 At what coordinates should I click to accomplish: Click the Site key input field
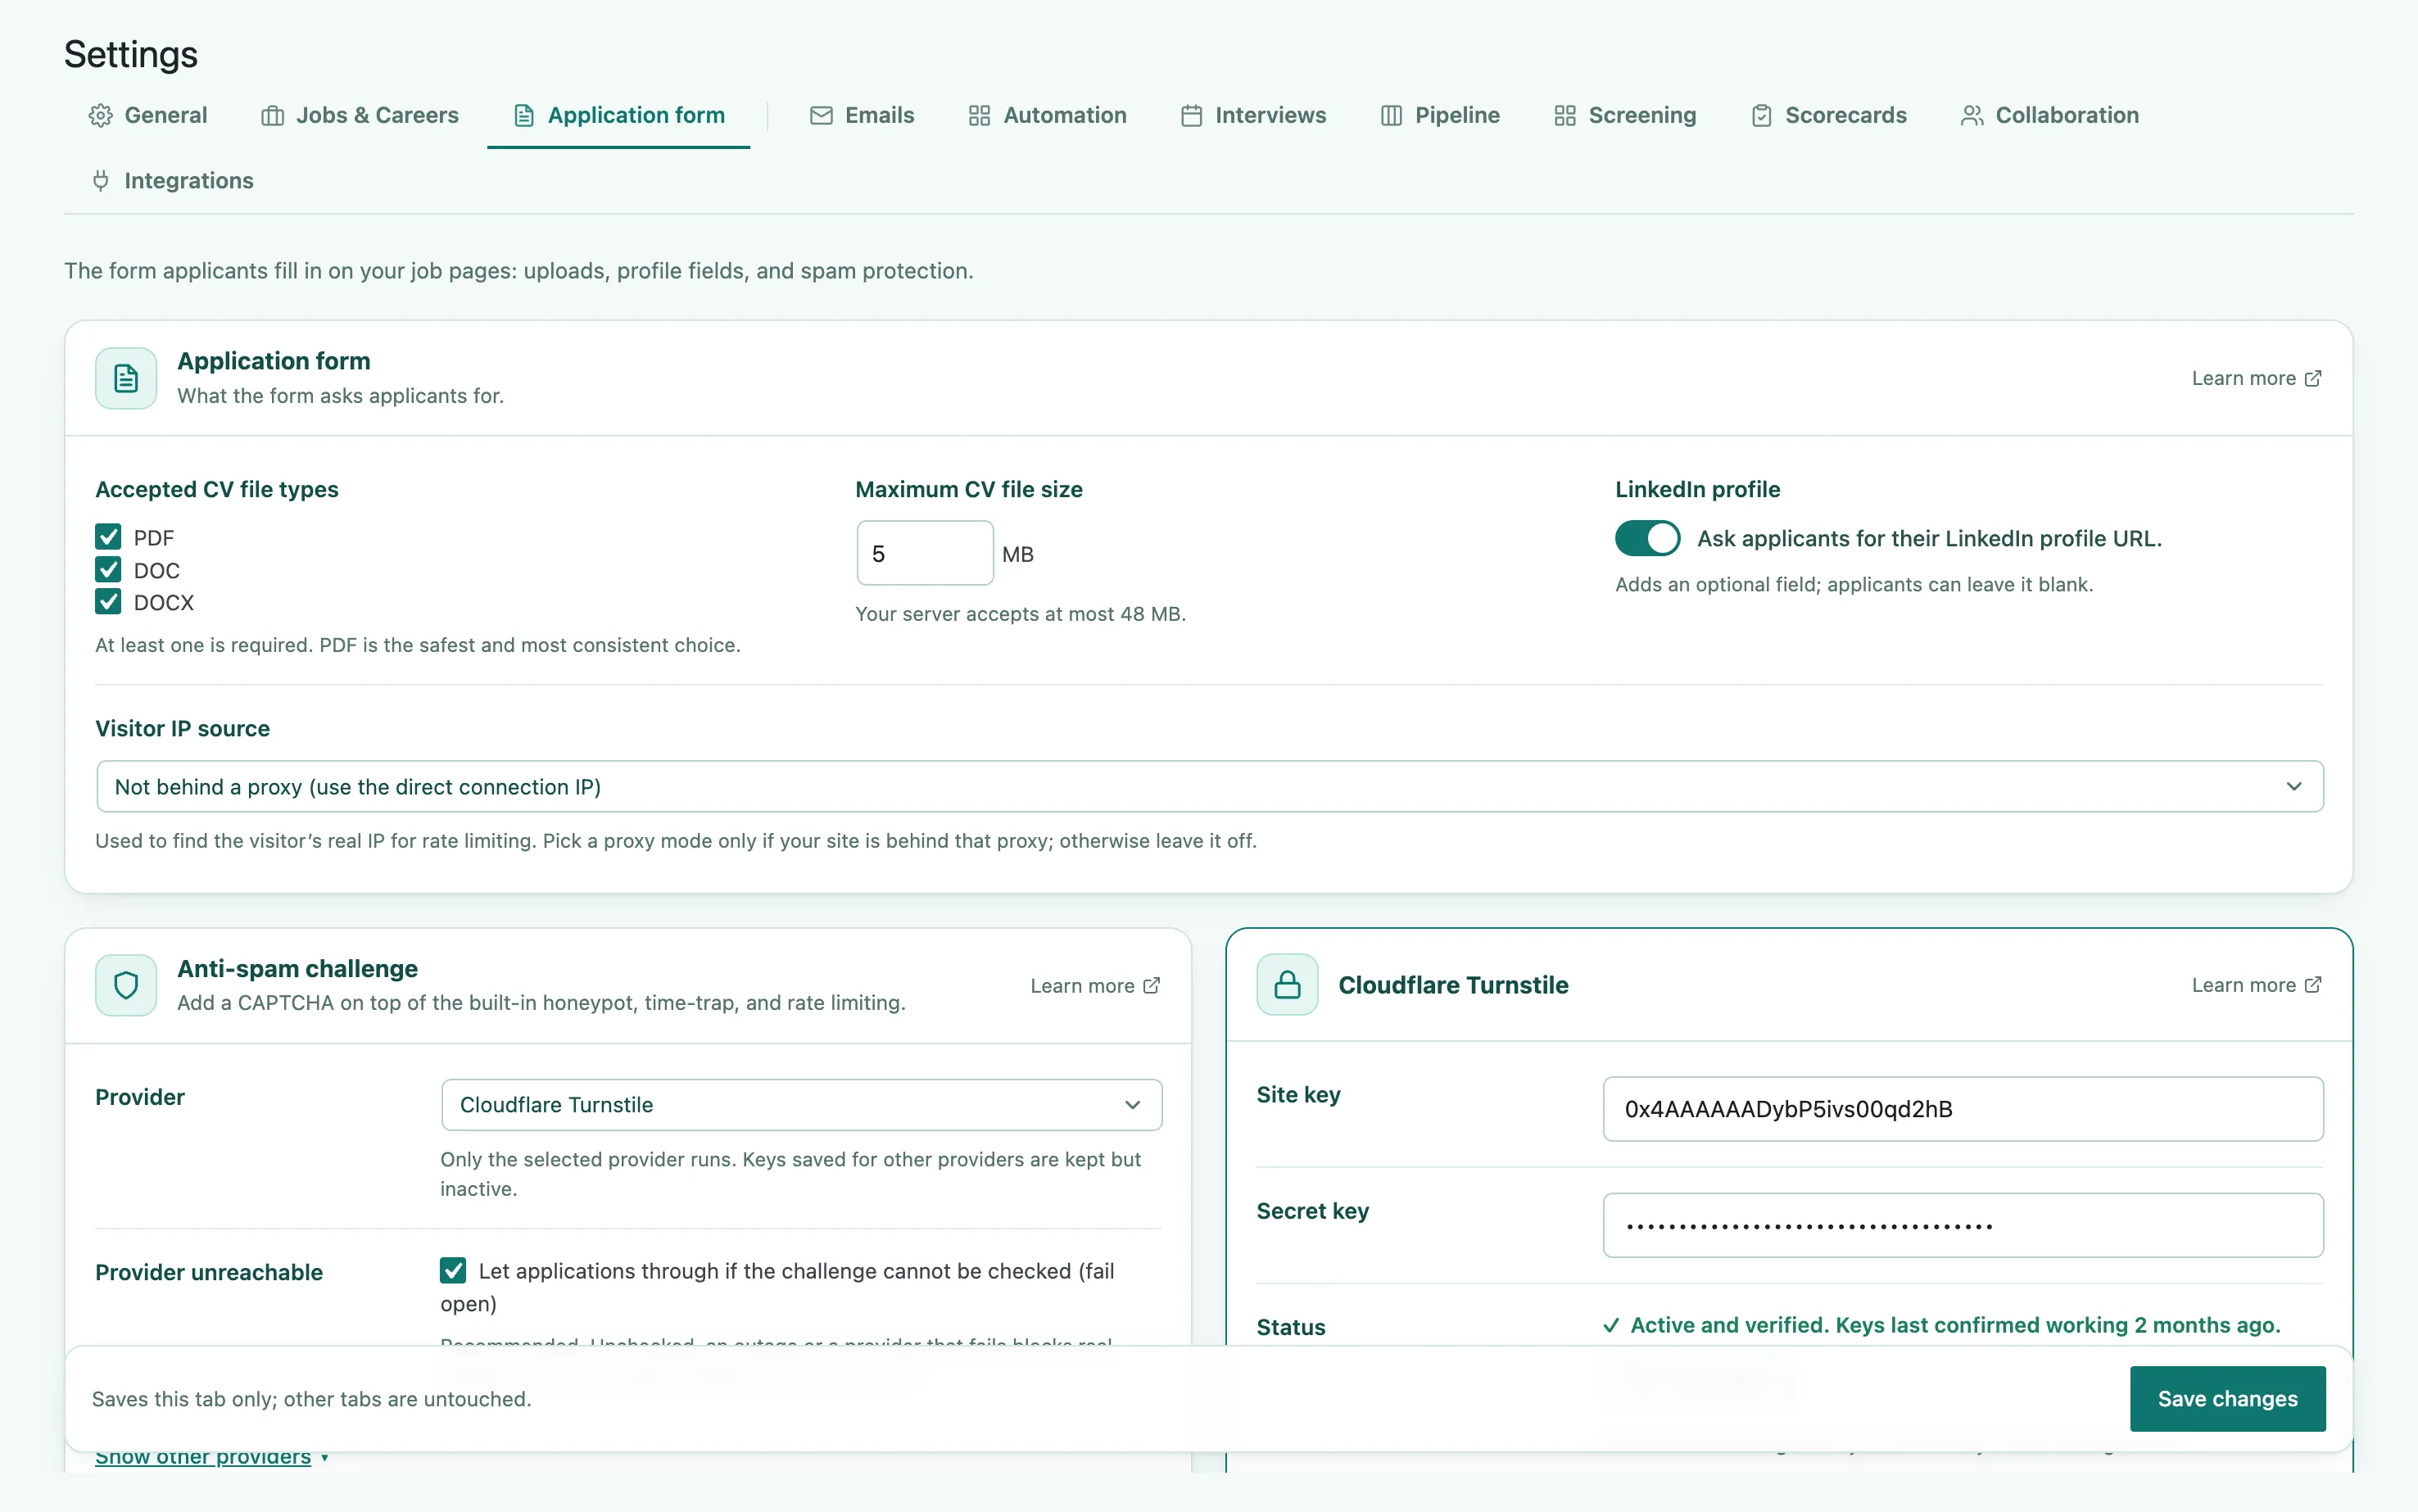[x=1962, y=1108]
